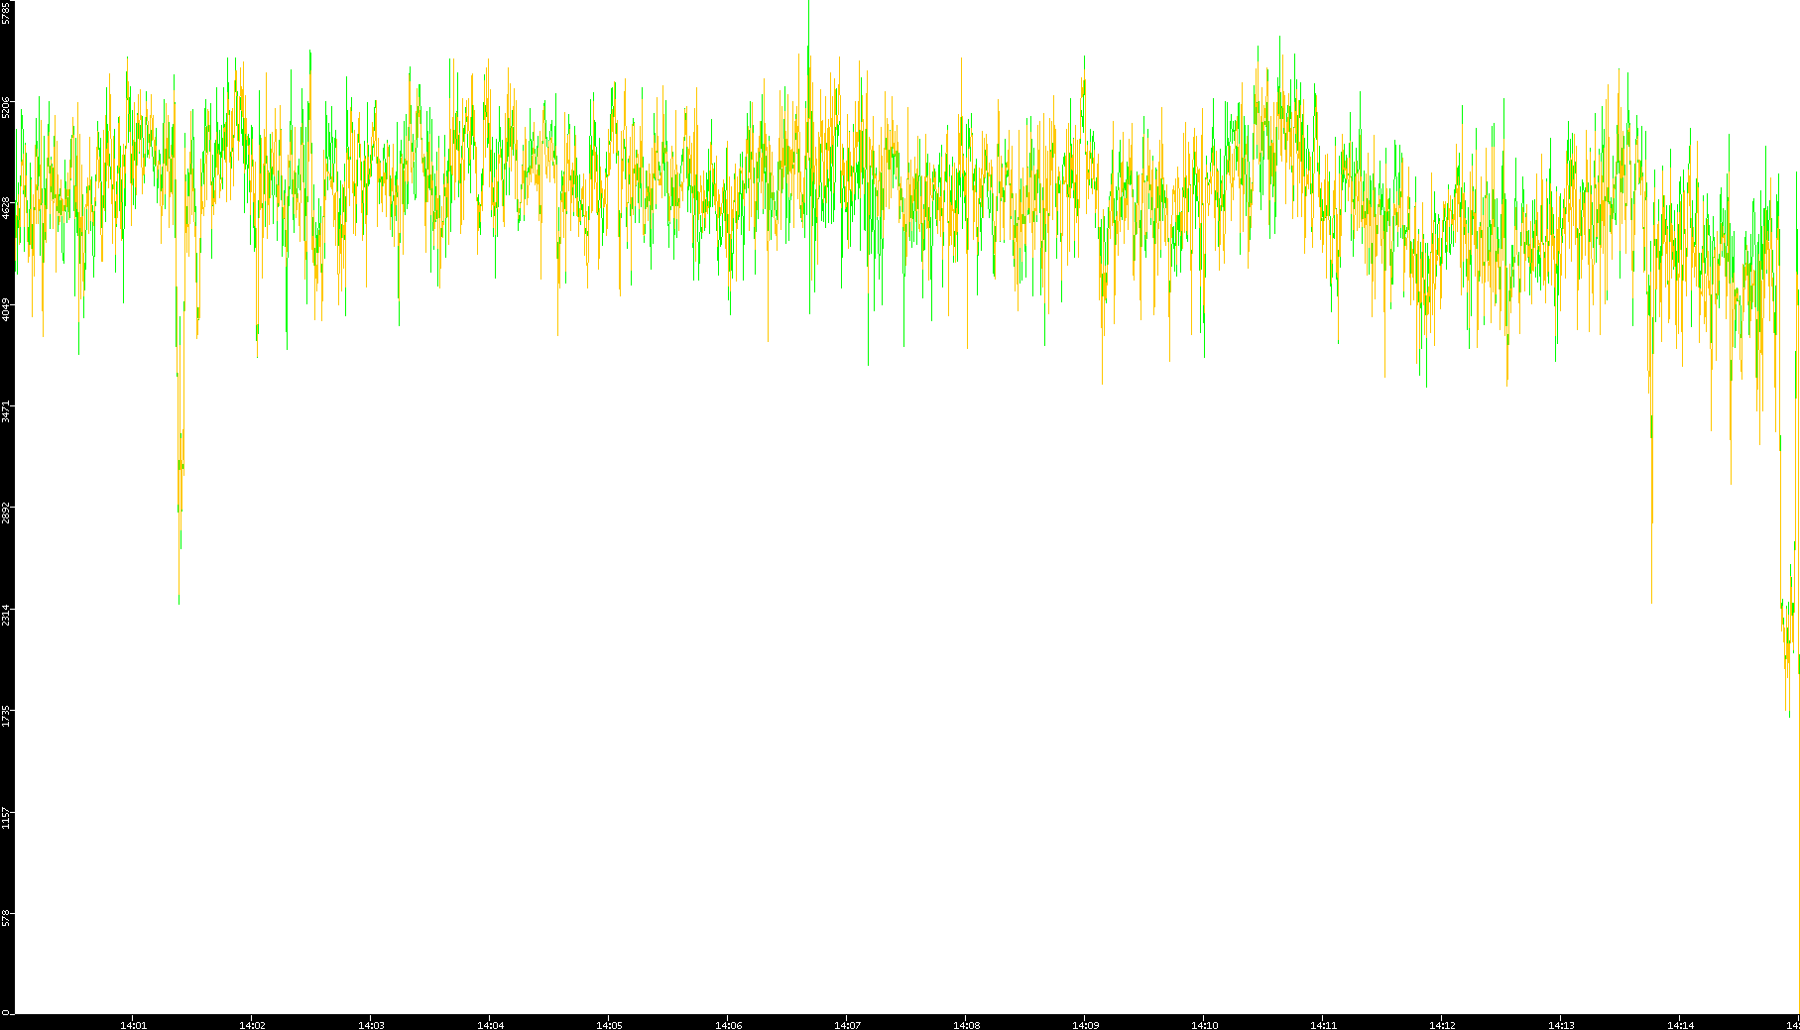Image resolution: width=1800 pixels, height=1030 pixels.
Task: Select the 3471 value axis label
Action: click(7, 411)
